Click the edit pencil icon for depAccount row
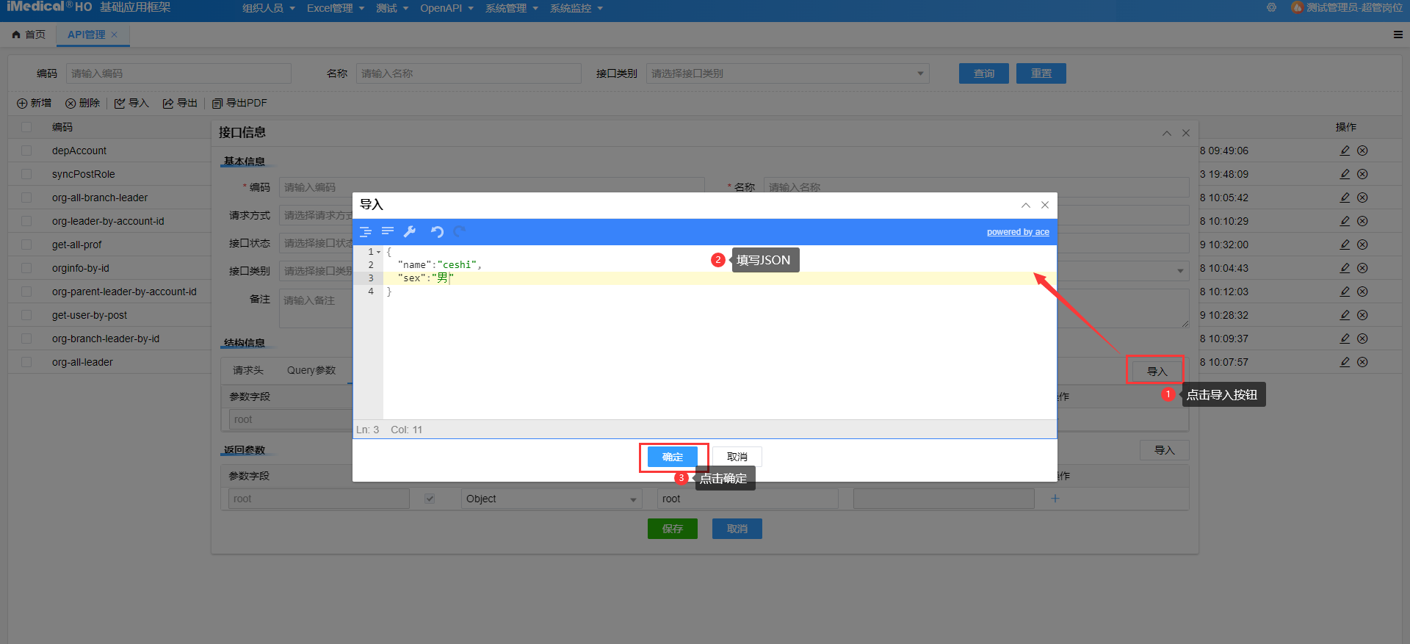This screenshot has width=1410, height=644. 1345,151
